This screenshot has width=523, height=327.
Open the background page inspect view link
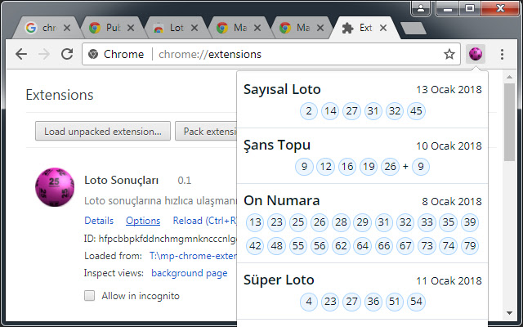[189, 273]
